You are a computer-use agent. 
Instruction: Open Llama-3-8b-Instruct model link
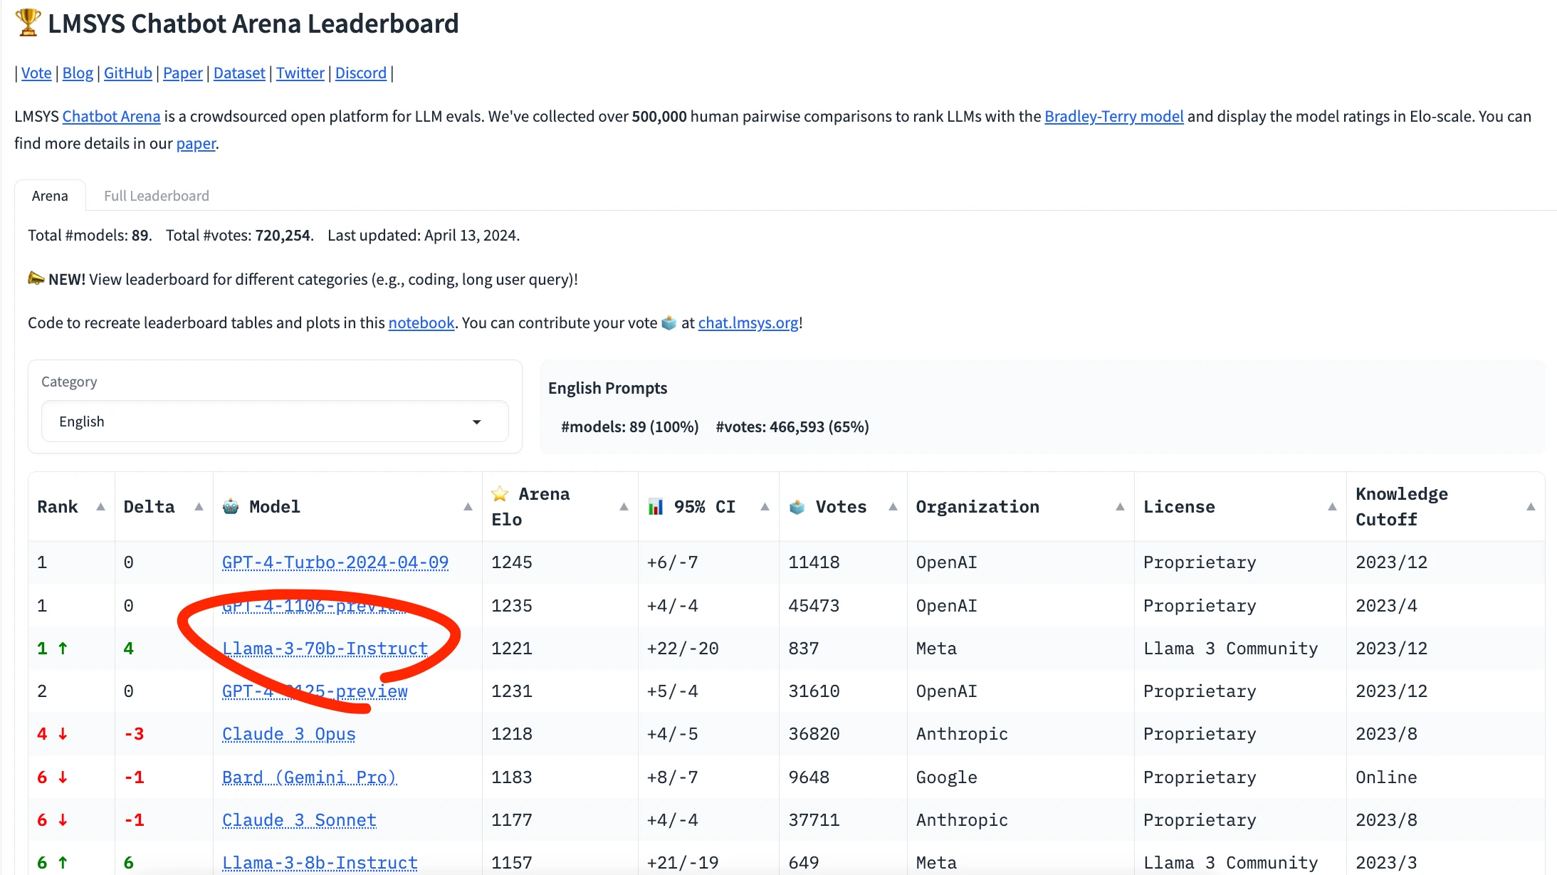click(320, 863)
